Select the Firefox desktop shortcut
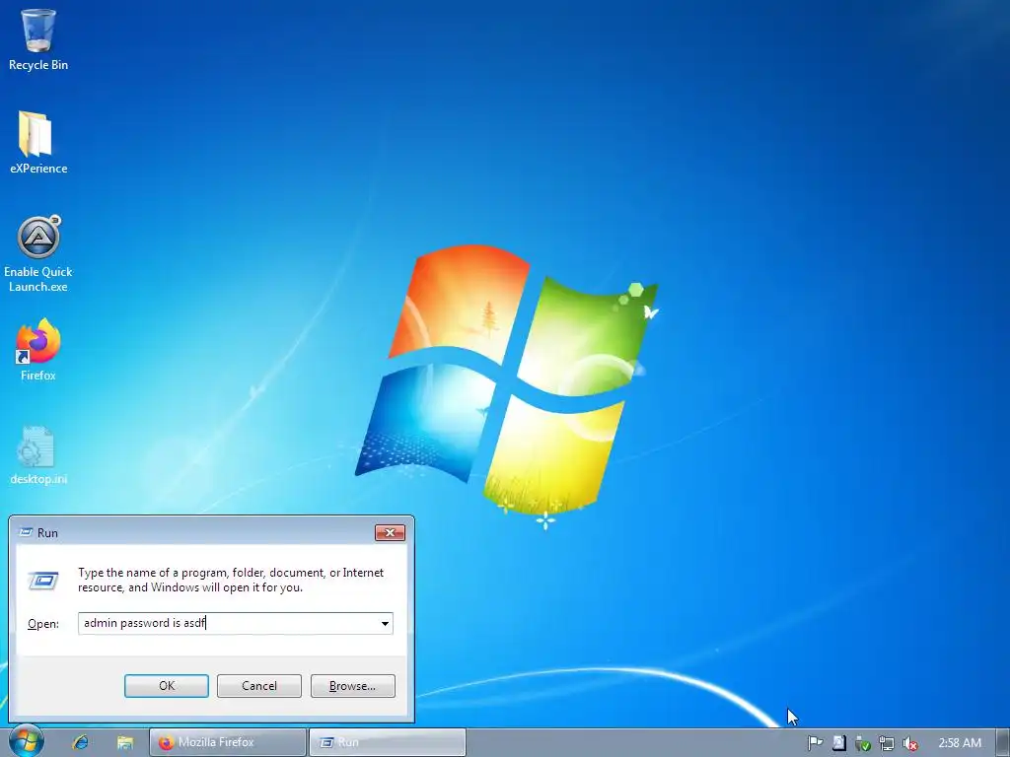Image resolution: width=1010 pixels, height=757 pixels. [38, 350]
